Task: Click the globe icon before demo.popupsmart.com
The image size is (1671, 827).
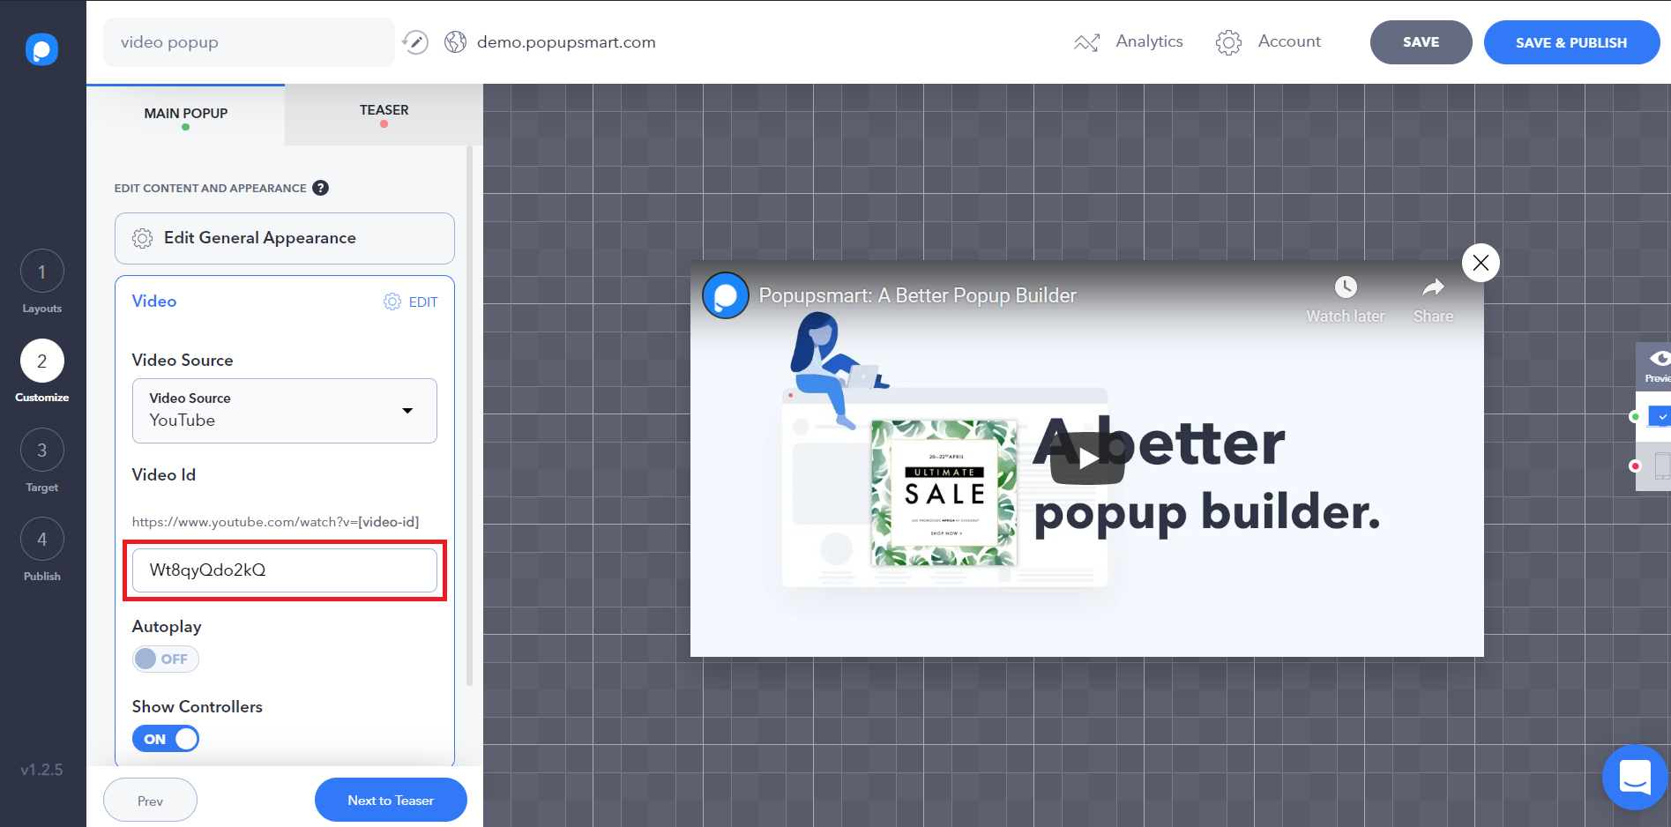Action: click(455, 42)
